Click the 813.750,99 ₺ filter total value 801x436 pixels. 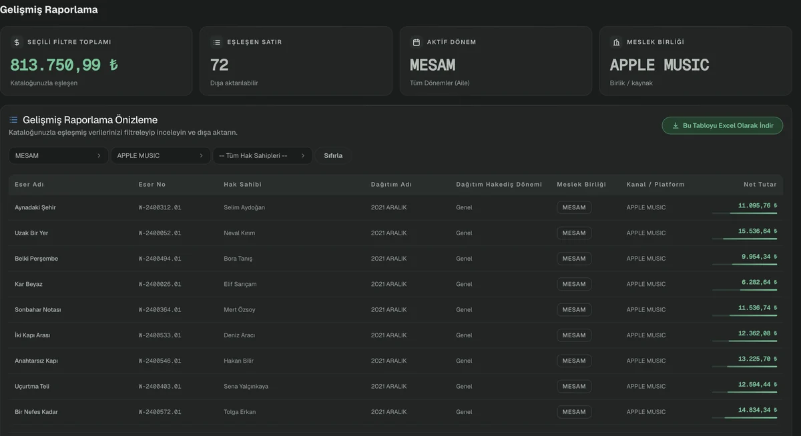[64, 65]
